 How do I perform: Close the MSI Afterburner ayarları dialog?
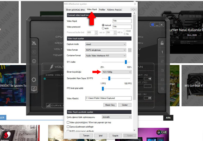click(x=135, y=4)
